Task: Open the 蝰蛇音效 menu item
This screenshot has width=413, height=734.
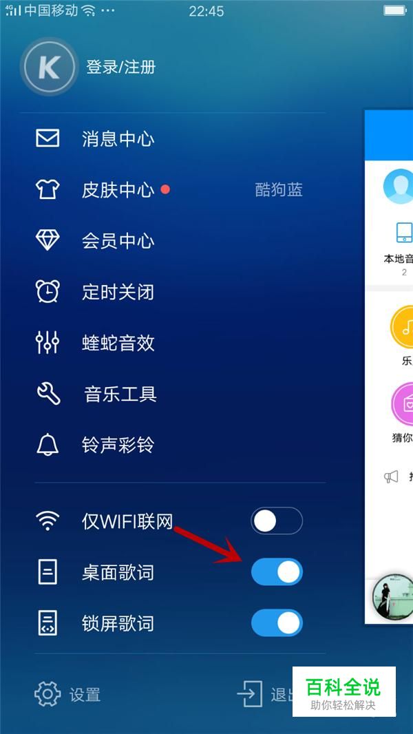Action: click(118, 343)
